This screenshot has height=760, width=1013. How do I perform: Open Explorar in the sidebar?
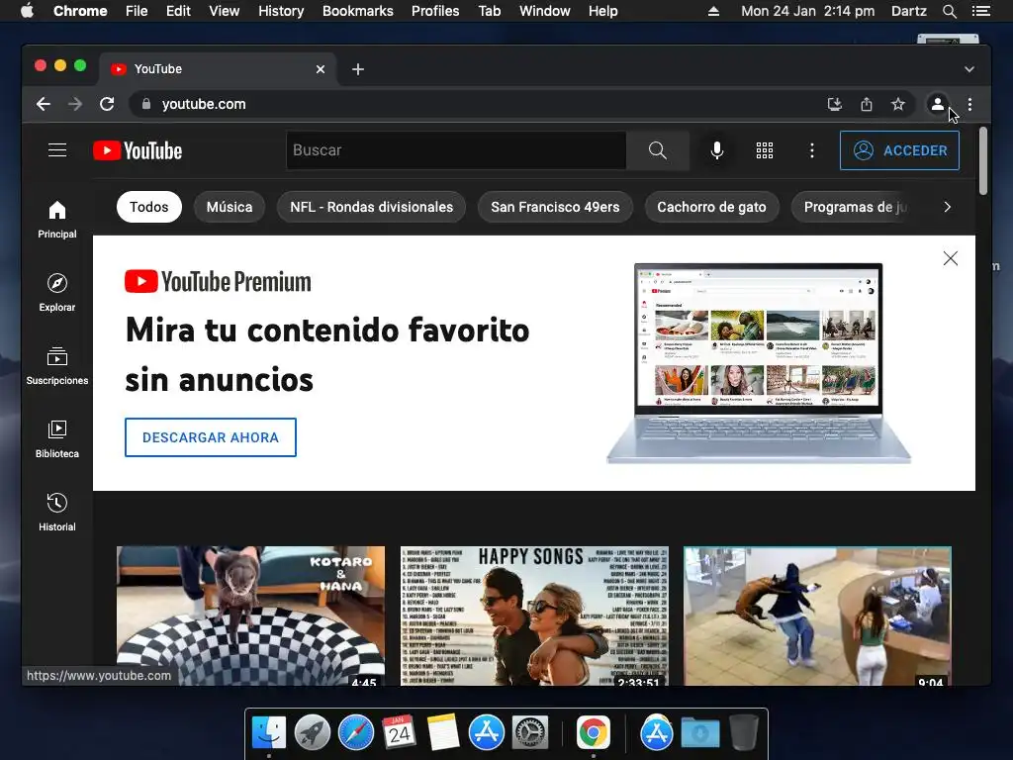[56, 293]
